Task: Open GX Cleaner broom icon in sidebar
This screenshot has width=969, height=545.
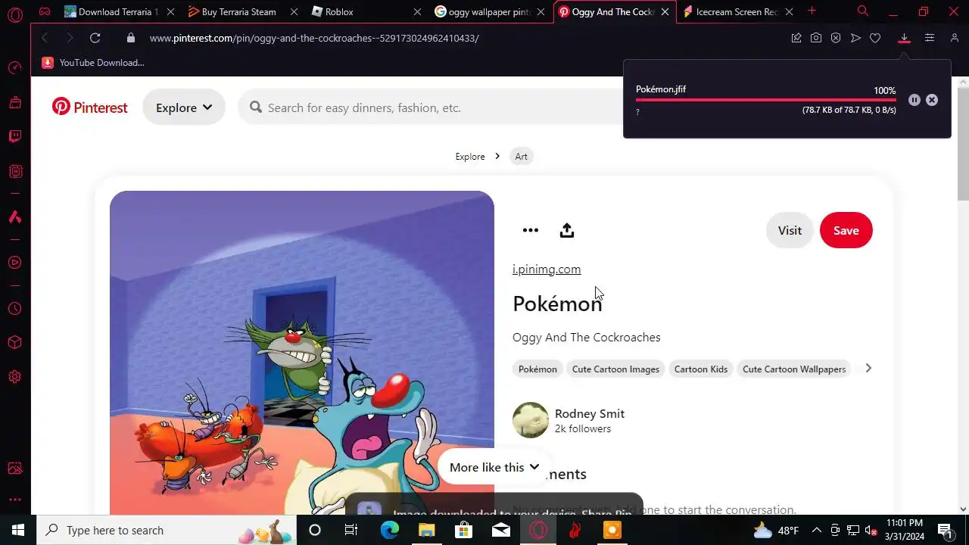Action: tap(14, 102)
